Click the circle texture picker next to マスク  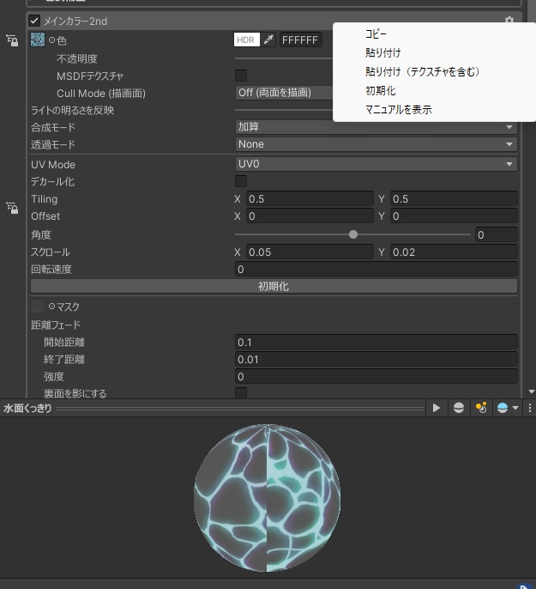pos(51,307)
